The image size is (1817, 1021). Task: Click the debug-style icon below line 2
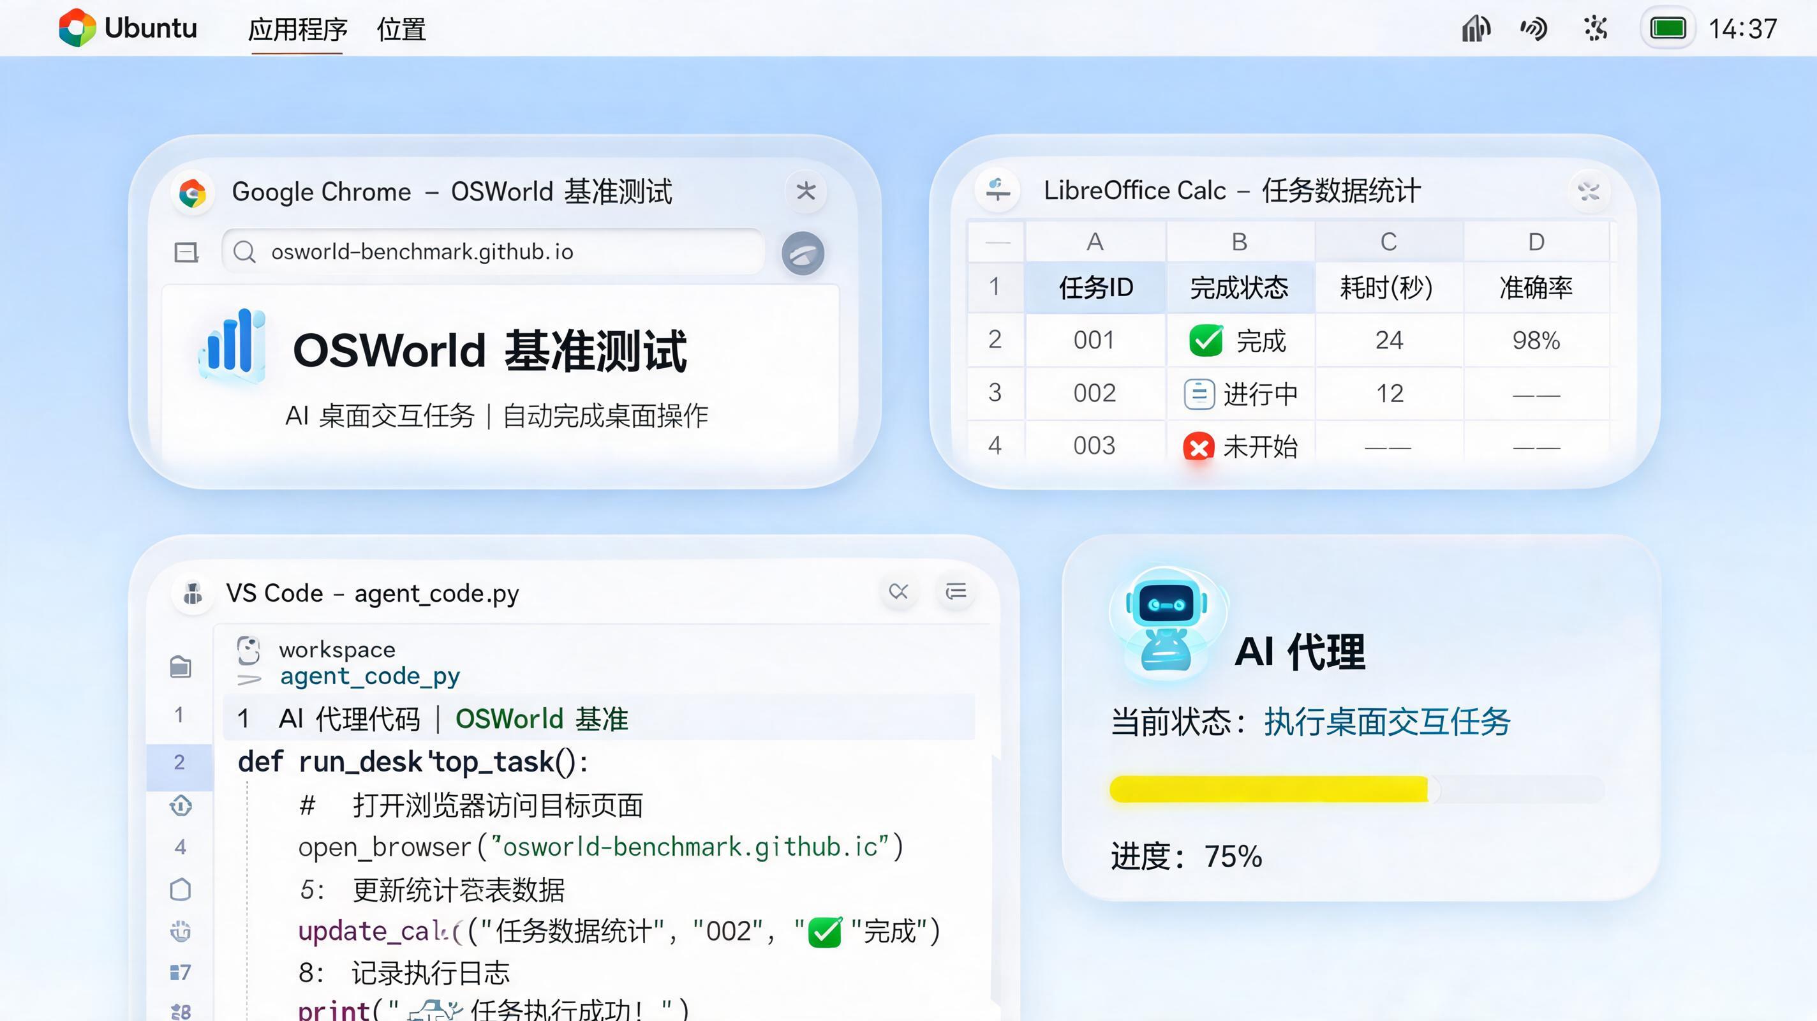(181, 805)
